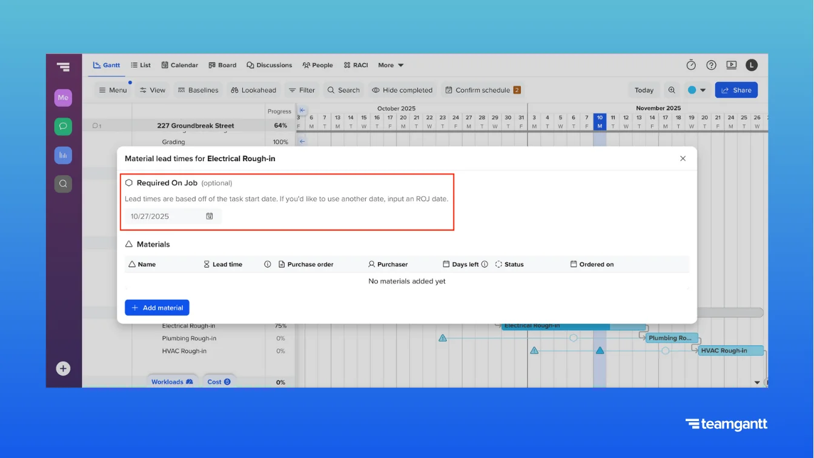Open Confirm schedule
814x458 pixels.
pos(483,90)
